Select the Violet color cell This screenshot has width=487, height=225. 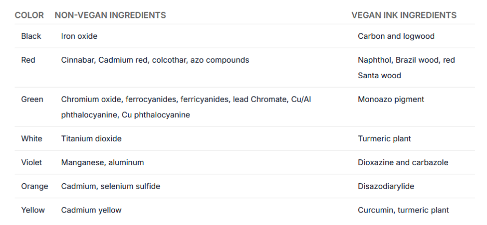(31, 163)
